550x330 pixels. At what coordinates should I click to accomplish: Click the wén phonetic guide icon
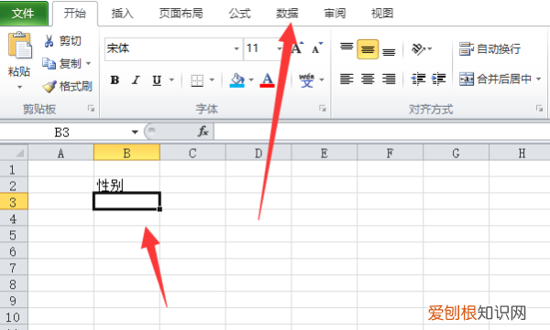point(306,80)
